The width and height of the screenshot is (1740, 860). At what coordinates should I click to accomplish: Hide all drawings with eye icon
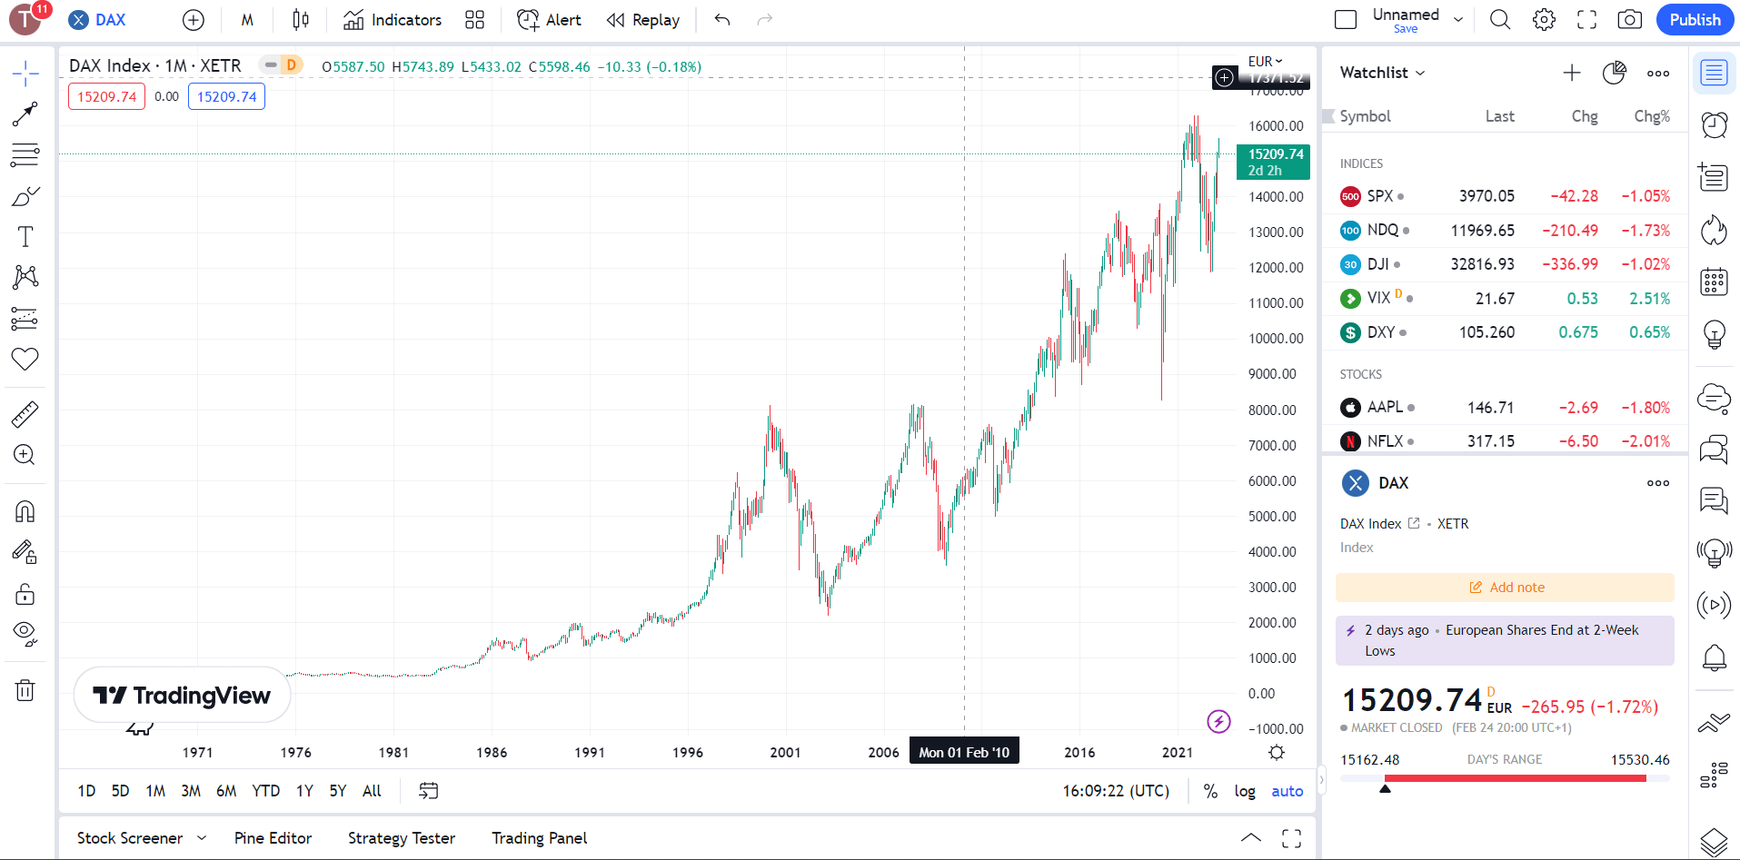click(x=25, y=634)
